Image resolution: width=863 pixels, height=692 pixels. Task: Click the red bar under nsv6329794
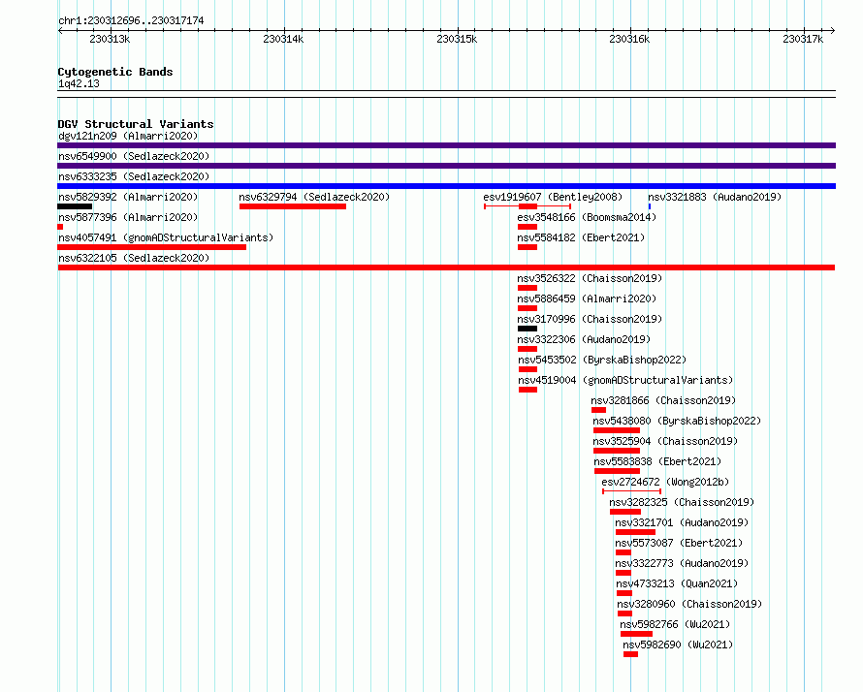pyautogui.click(x=293, y=206)
